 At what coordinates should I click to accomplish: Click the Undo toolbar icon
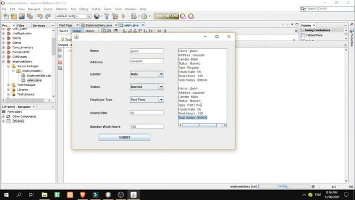coord(40,16)
